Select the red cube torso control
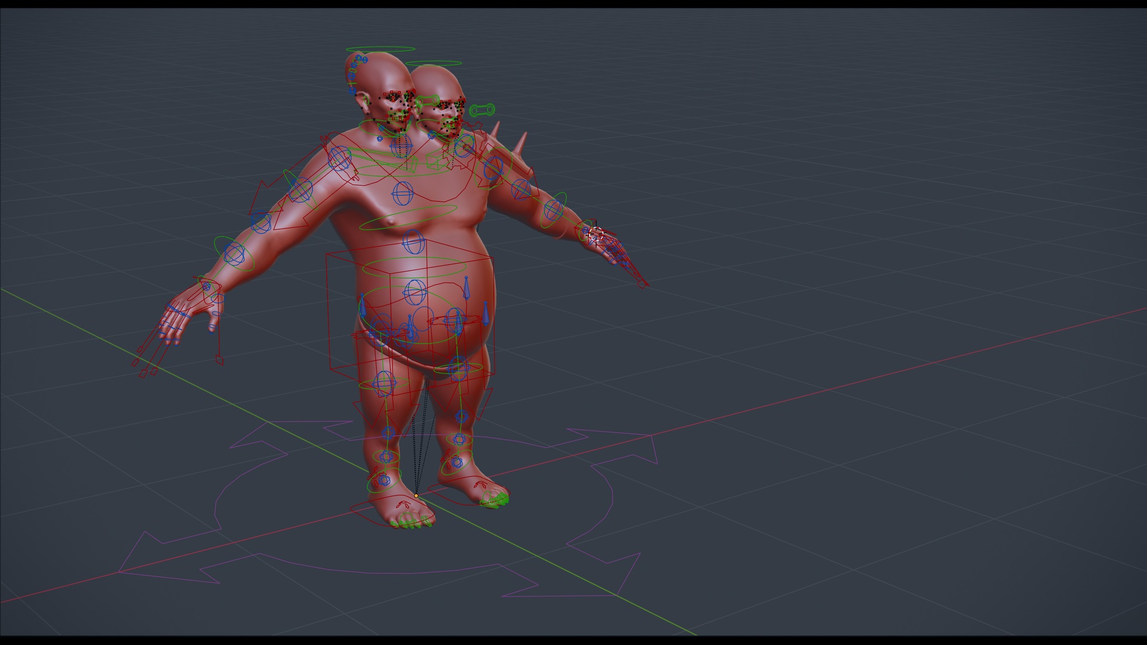 tap(410, 317)
